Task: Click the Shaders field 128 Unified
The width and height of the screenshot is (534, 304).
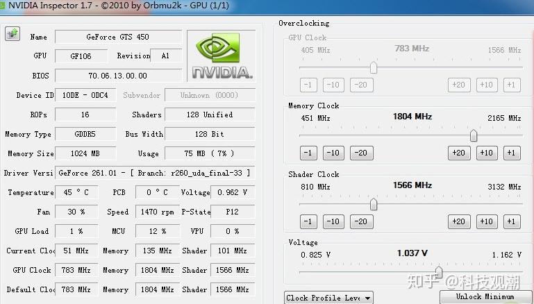Action: 210,115
